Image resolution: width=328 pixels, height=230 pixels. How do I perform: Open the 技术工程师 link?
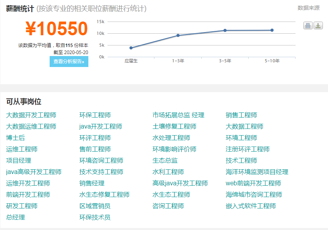[241, 161]
